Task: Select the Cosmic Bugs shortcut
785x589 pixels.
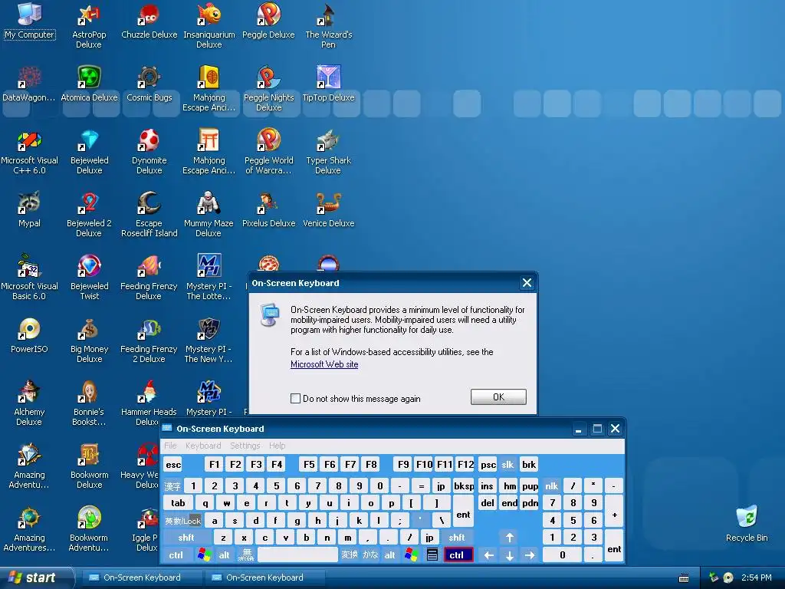Action: pyautogui.click(x=149, y=83)
